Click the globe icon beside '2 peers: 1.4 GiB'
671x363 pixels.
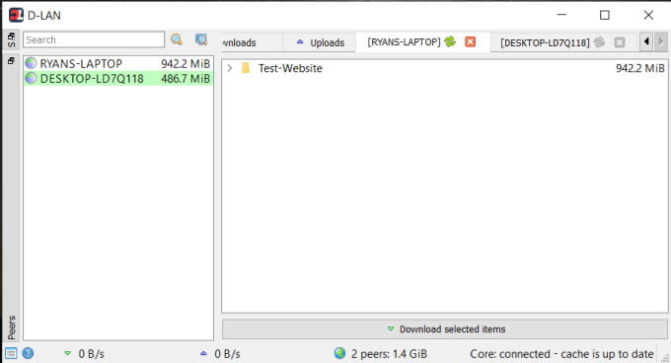339,353
